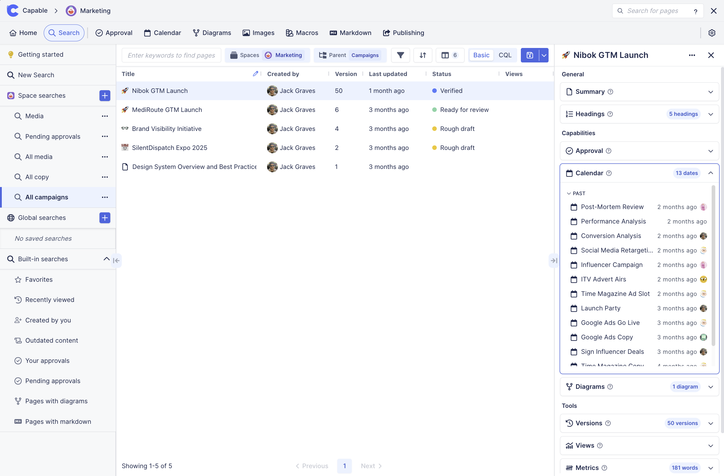Collapse the Calendar section showing 13 dates
Viewport: 724px width, 476px height.
711,173
